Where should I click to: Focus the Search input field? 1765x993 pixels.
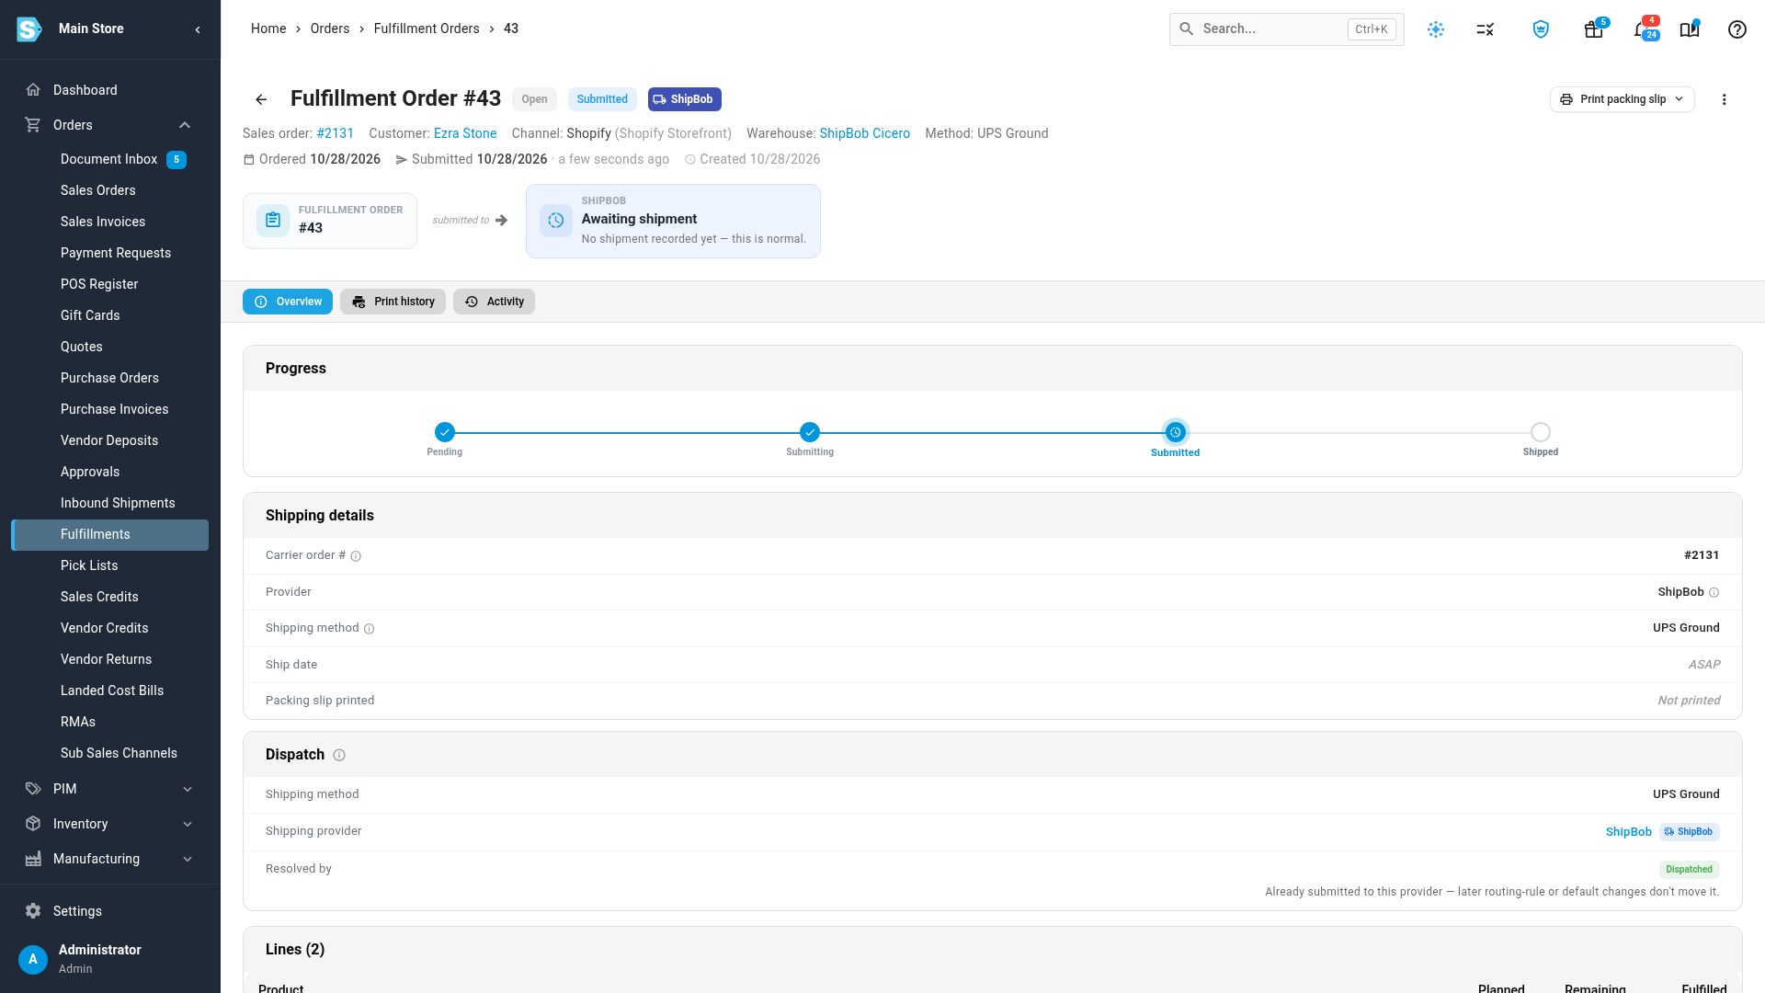[x=1286, y=29]
